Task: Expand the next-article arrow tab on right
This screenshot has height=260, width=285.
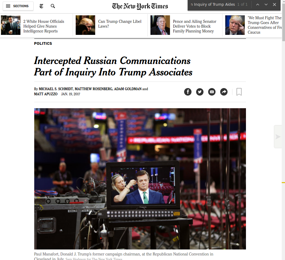Action: tap(278, 137)
